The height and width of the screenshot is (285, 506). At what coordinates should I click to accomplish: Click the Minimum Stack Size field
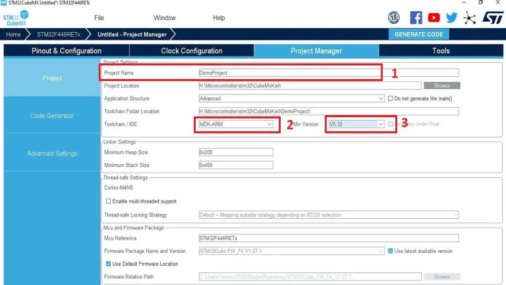point(236,165)
